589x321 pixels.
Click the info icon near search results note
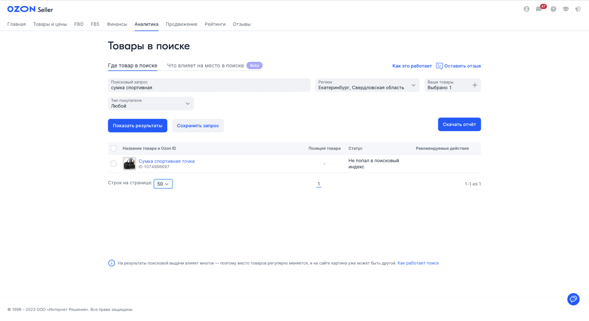[x=112, y=263]
